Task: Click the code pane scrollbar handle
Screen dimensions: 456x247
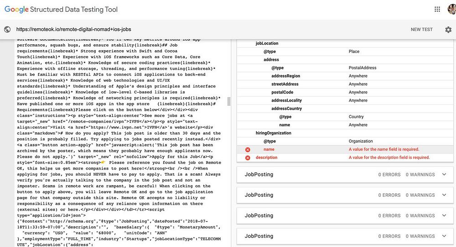Action: click(229, 102)
